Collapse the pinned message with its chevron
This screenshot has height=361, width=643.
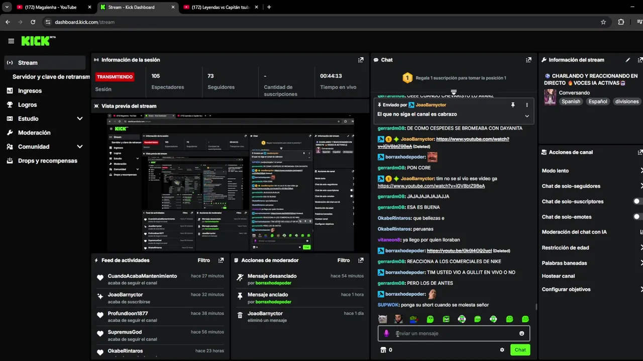(527, 116)
